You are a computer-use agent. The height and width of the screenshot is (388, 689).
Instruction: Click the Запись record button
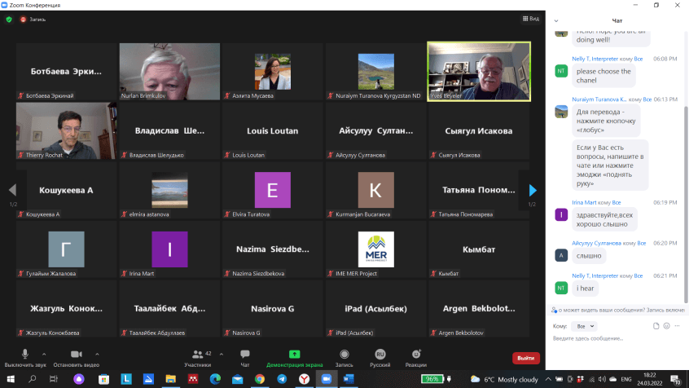click(x=344, y=356)
